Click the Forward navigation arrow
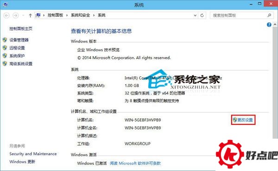Screen dimensions: 278x171 16,16
